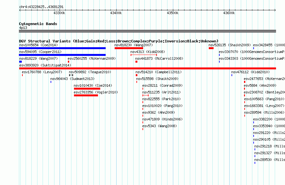
Task: Open nsv818229 (Wang2007) variant label
Action: pyautogui.click(x=38, y=58)
